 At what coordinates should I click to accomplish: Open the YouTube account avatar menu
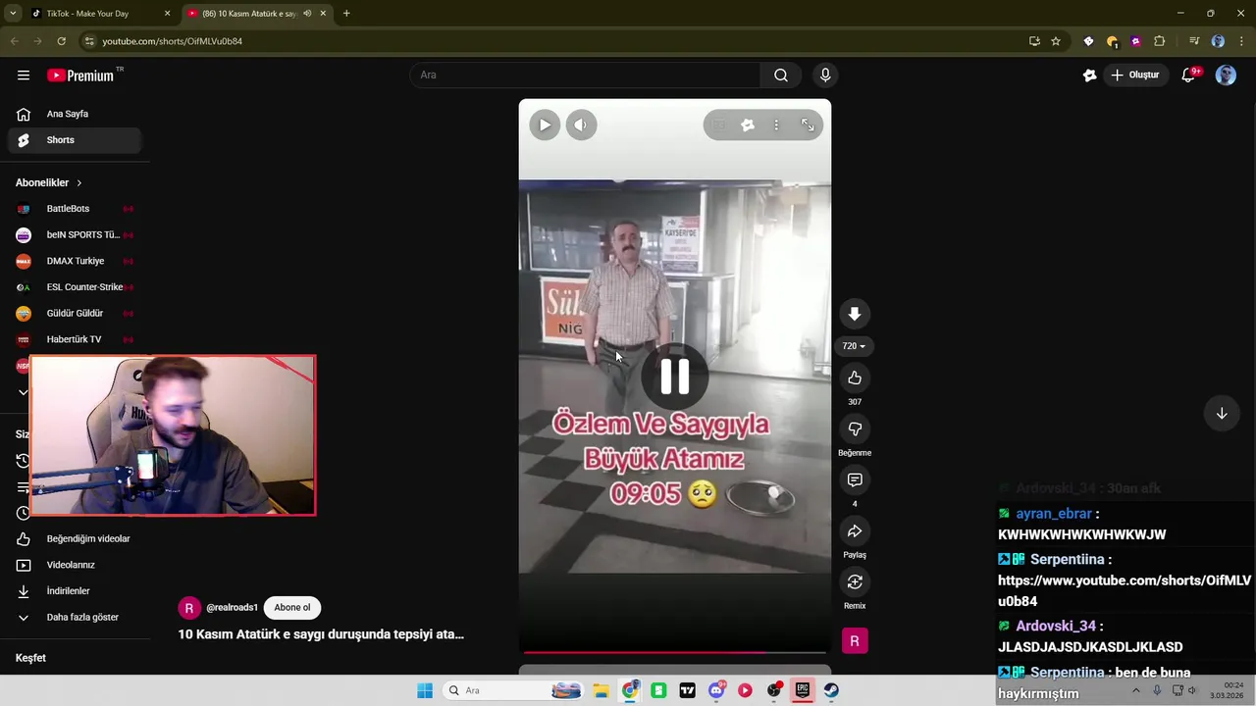pyautogui.click(x=1226, y=76)
